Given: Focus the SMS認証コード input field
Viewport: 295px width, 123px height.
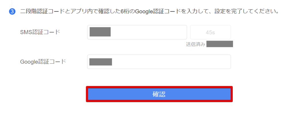Looking at the screenshot, I should point(137,32).
